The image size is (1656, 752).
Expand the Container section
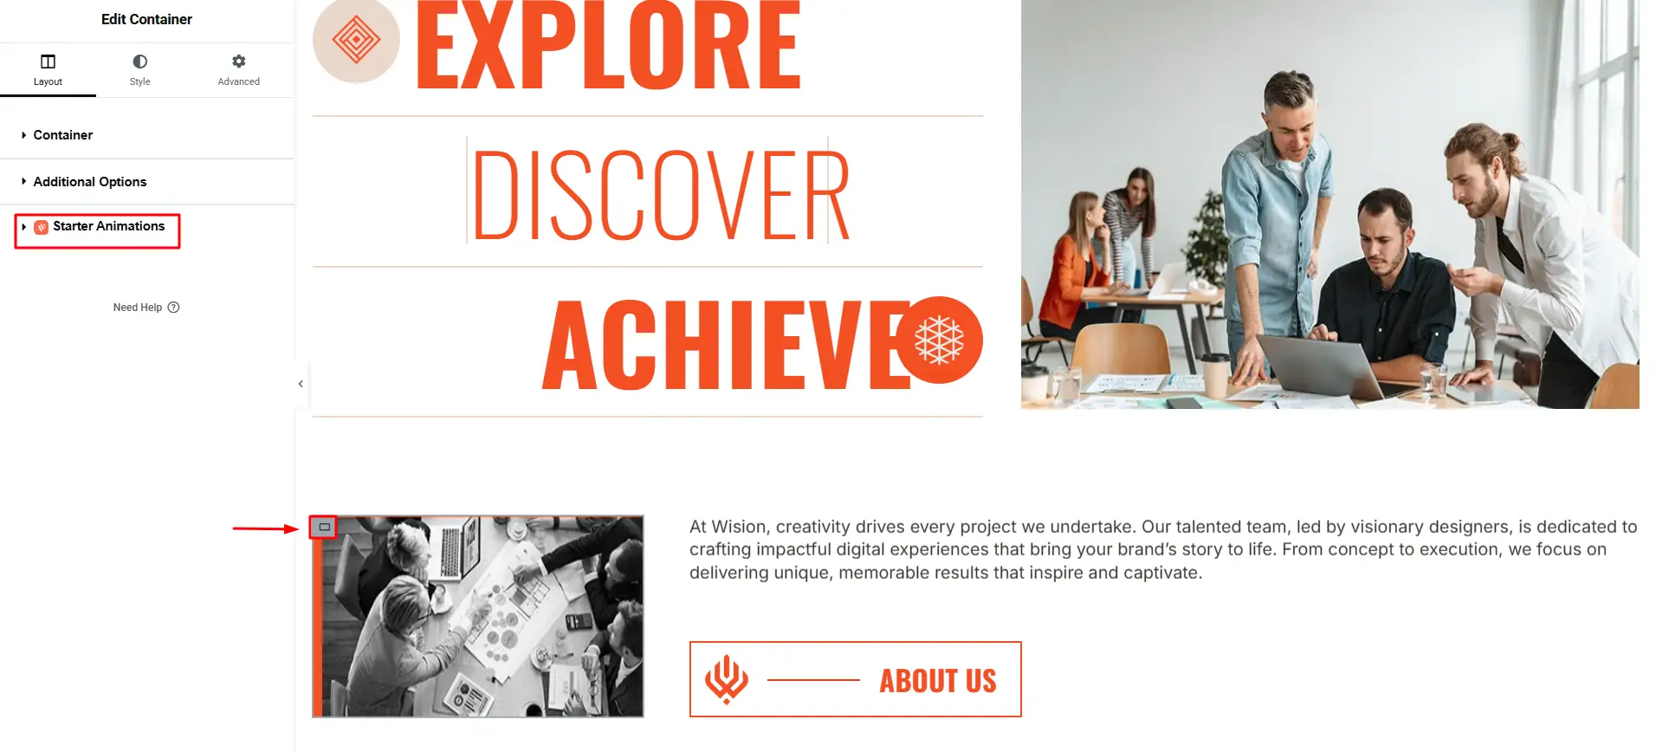click(147, 135)
